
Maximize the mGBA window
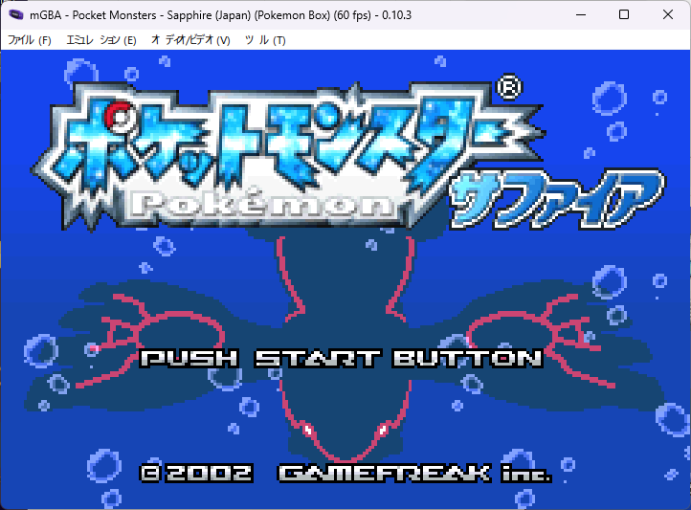pos(624,15)
